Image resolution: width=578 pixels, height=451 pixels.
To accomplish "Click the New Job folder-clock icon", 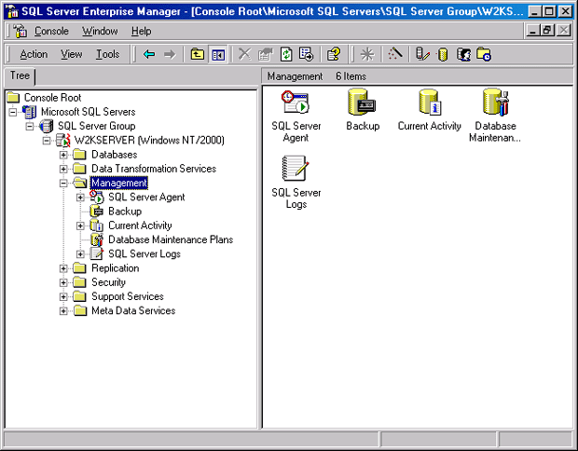I will pos(484,55).
